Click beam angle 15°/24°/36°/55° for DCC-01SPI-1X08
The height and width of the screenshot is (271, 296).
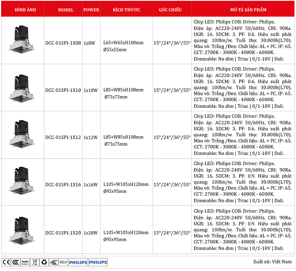(x=172, y=43)
